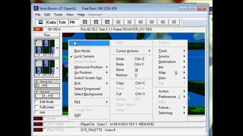
Task: Enable the FullScreen checkbox
Action: [x=36, y=107]
